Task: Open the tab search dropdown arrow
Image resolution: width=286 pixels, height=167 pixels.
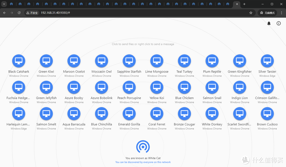Action: click(4, 4)
